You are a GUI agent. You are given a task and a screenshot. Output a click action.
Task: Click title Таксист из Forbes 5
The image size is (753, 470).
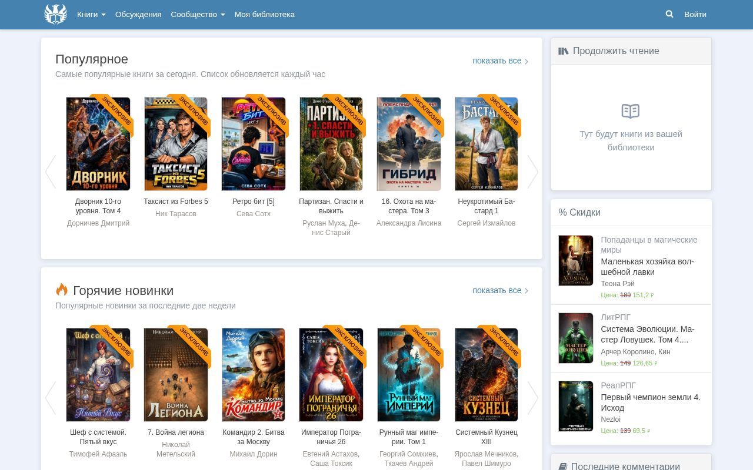click(176, 202)
